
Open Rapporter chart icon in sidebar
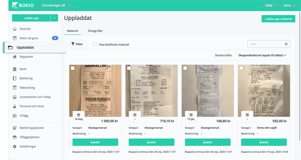tap(14, 57)
